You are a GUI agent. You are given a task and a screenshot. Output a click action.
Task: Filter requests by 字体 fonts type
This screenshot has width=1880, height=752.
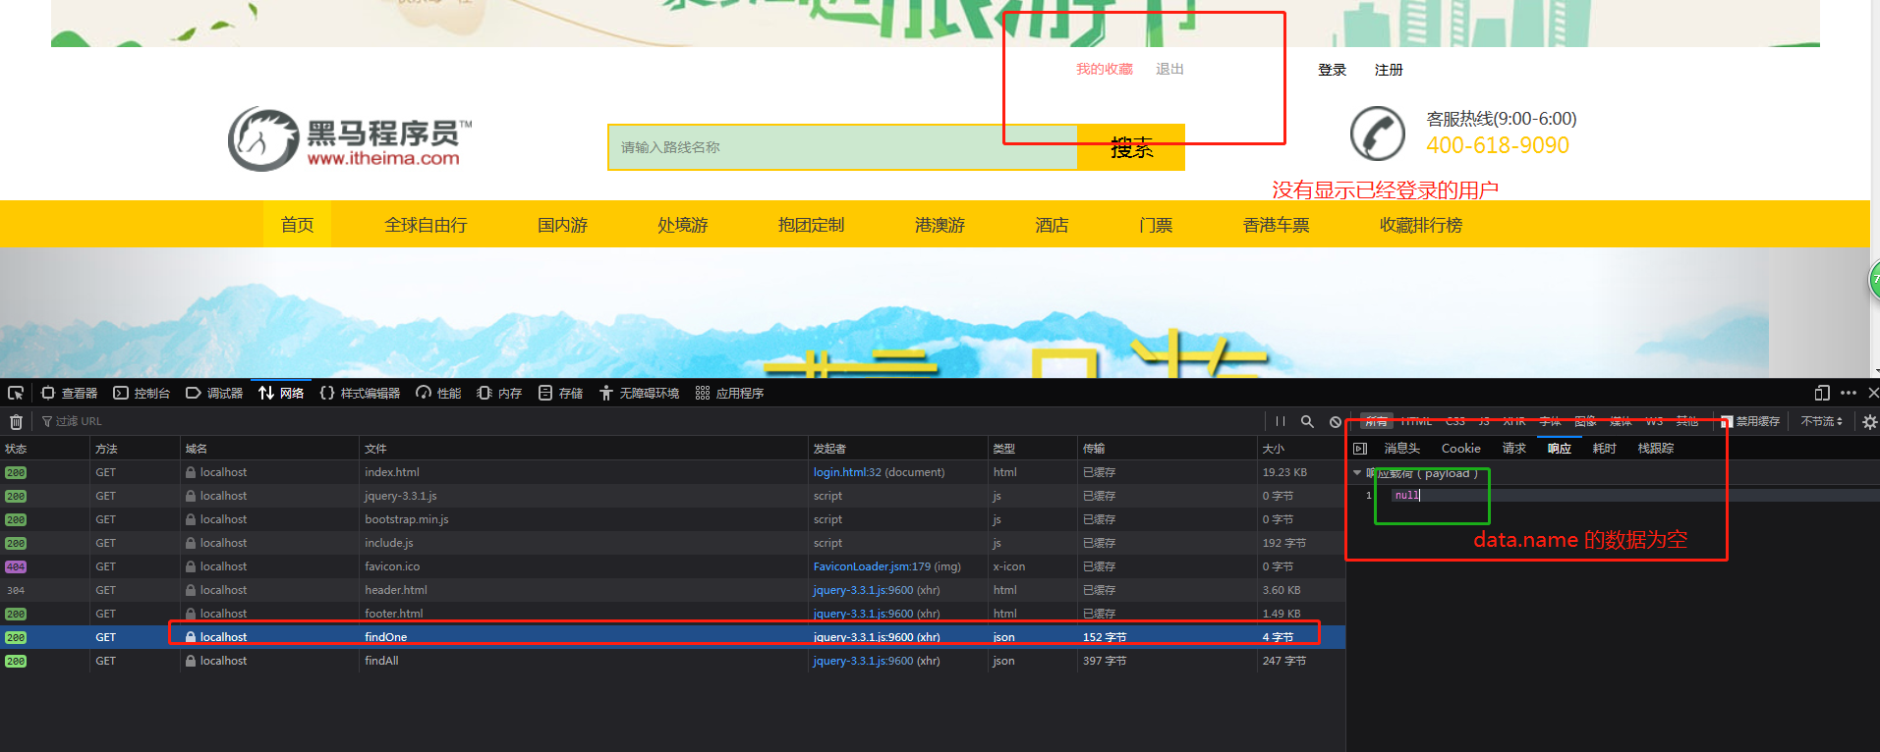pyautogui.click(x=1550, y=421)
